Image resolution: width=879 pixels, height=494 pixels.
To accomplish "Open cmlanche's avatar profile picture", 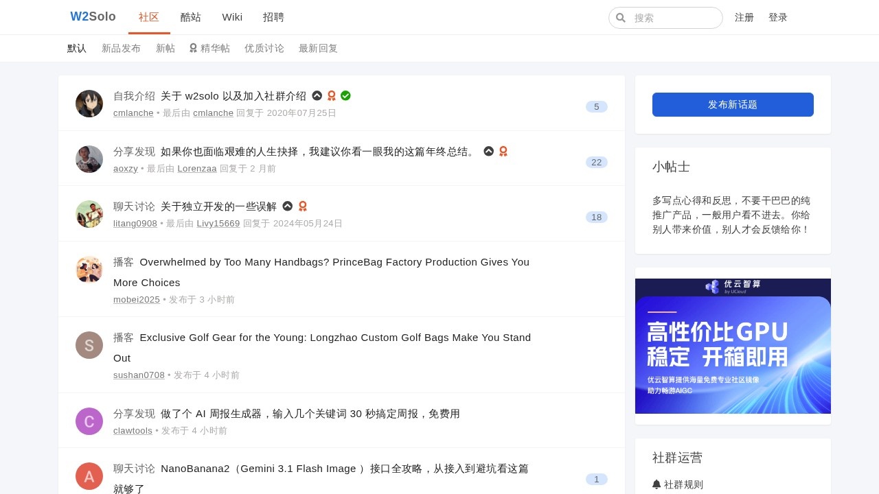I will (89, 104).
